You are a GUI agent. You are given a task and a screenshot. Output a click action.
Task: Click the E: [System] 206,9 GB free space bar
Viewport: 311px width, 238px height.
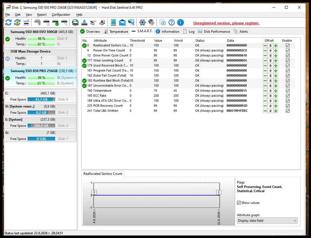click(41, 126)
